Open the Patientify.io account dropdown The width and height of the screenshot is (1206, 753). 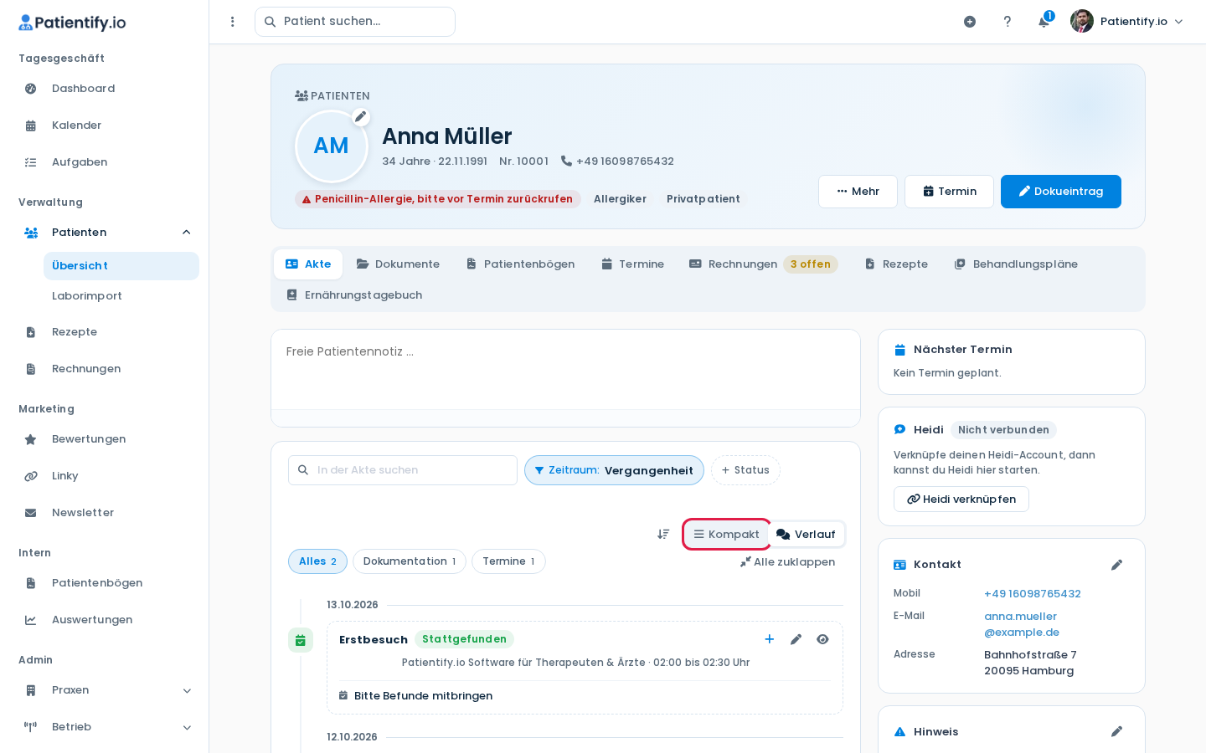pyautogui.click(x=1127, y=22)
